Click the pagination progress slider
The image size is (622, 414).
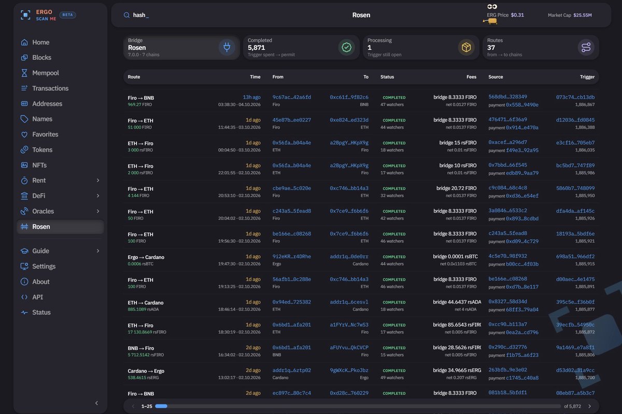358,406
